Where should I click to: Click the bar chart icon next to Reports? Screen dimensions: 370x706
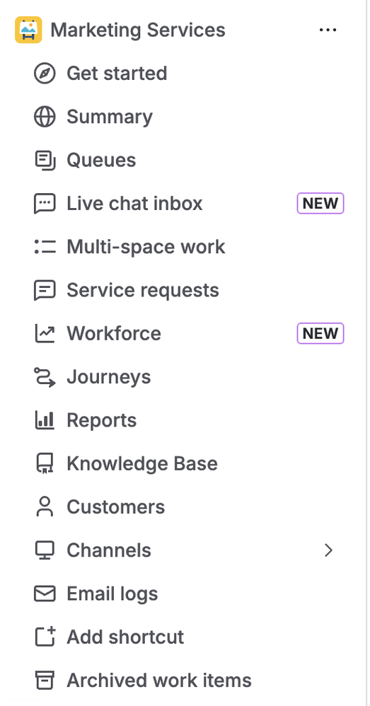45,420
